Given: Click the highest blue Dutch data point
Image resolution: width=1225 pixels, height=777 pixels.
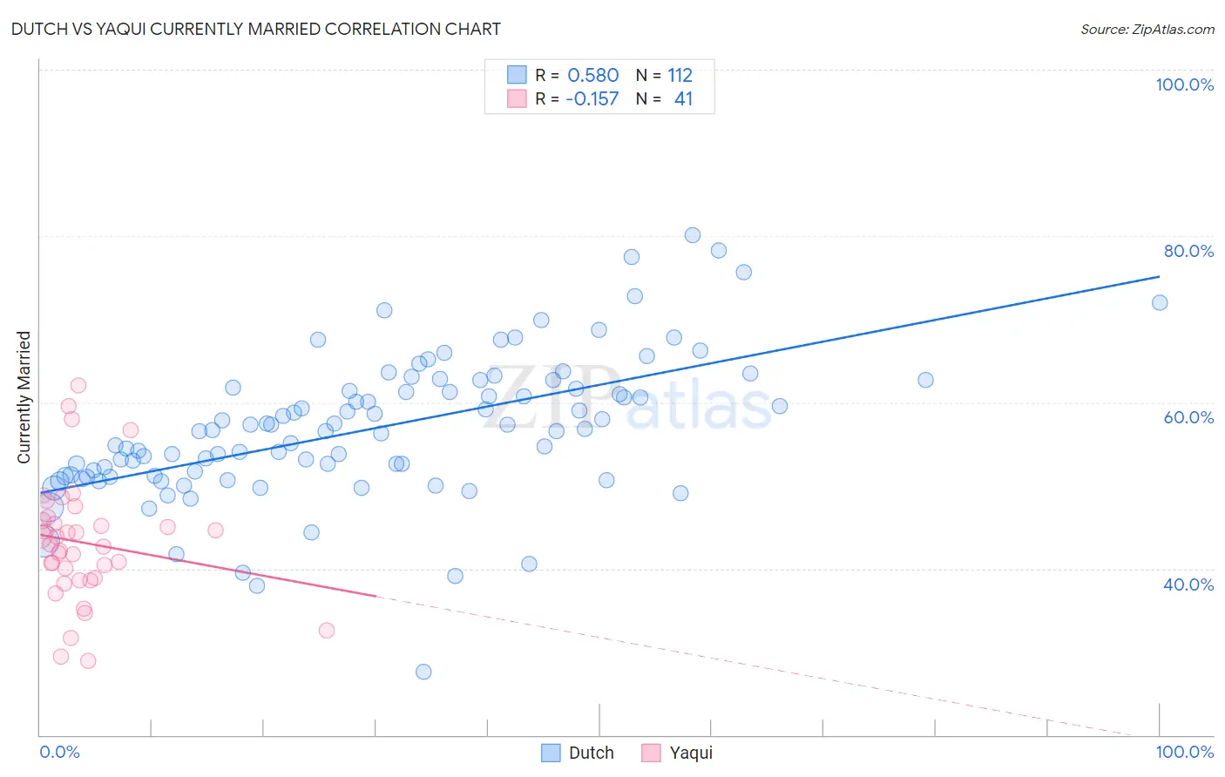Looking at the screenshot, I should click(x=693, y=235).
